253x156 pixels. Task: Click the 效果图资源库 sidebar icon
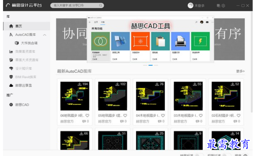(11, 52)
